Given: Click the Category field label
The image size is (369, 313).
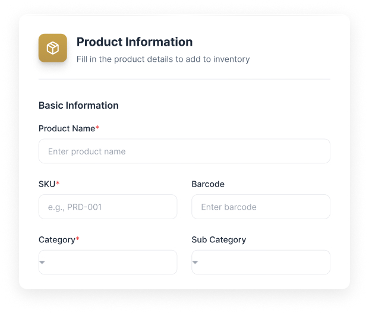Looking at the screenshot, I should 56,240.
